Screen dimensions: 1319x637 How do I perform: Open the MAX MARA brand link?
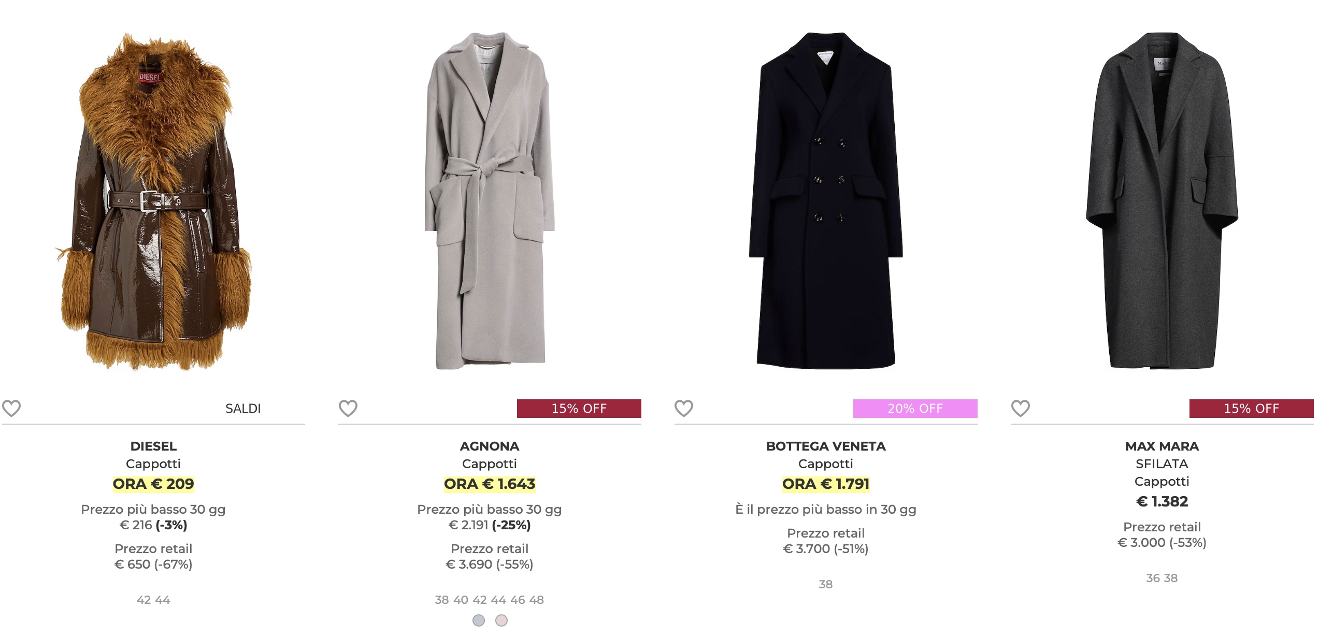coord(1162,446)
